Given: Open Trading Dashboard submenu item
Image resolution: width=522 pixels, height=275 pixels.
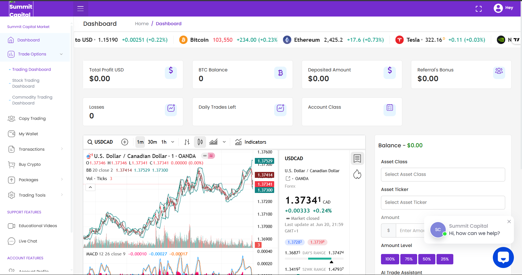Looking at the screenshot, I should pyautogui.click(x=31, y=69).
